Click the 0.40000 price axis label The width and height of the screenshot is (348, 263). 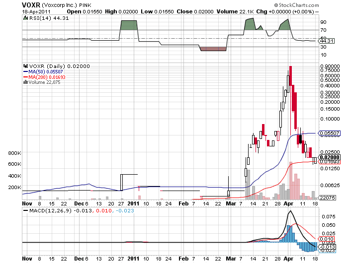tap(330, 85)
